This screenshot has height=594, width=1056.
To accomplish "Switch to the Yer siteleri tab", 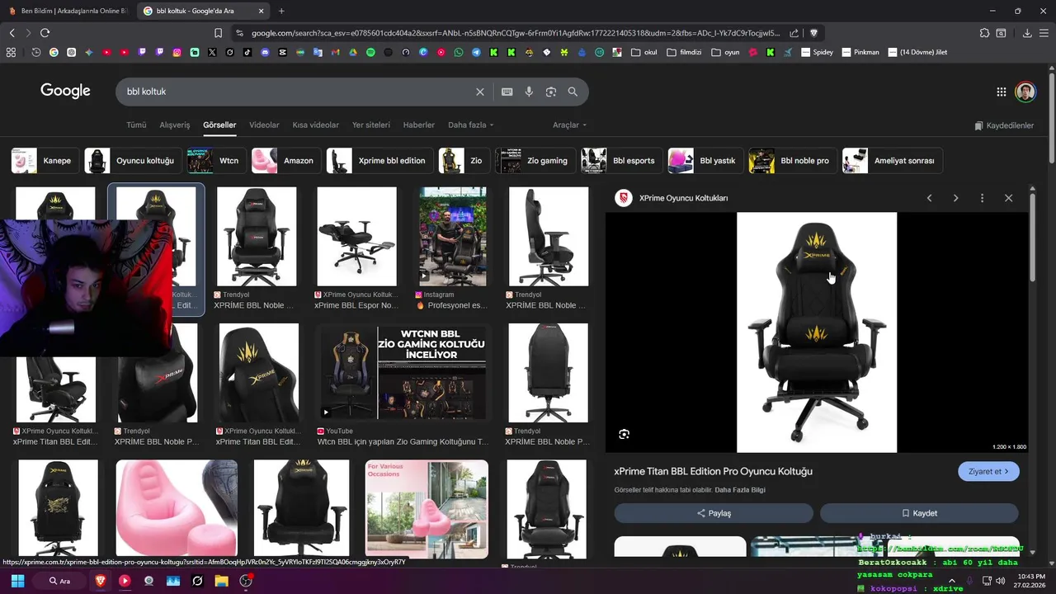I will (371, 125).
